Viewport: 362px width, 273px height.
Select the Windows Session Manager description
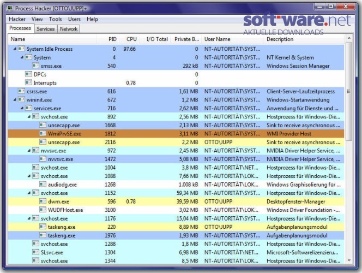click(298, 66)
